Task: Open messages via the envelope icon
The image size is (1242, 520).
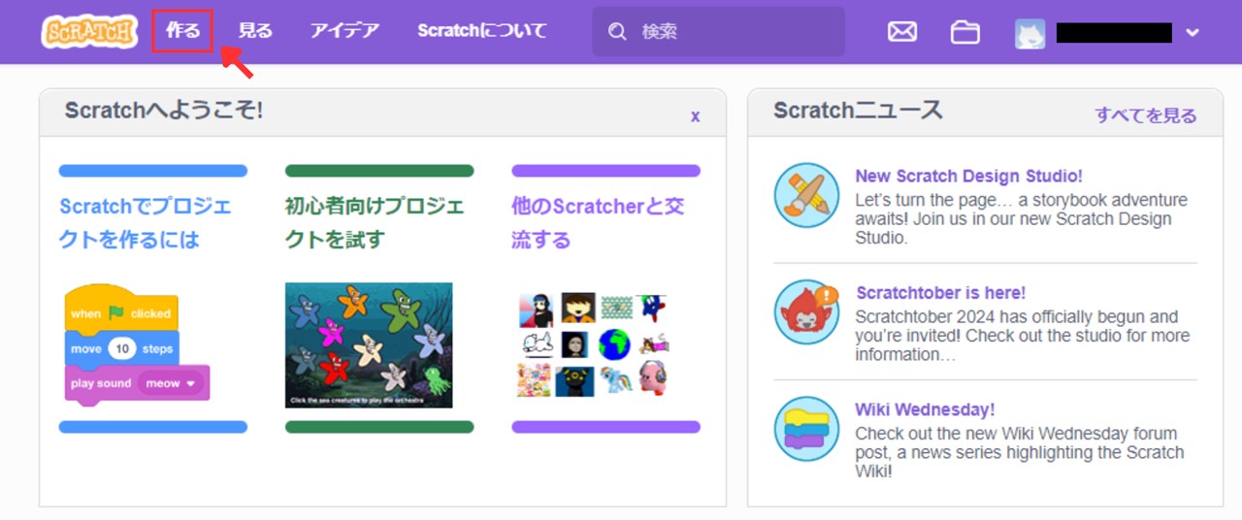Action: [x=902, y=32]
